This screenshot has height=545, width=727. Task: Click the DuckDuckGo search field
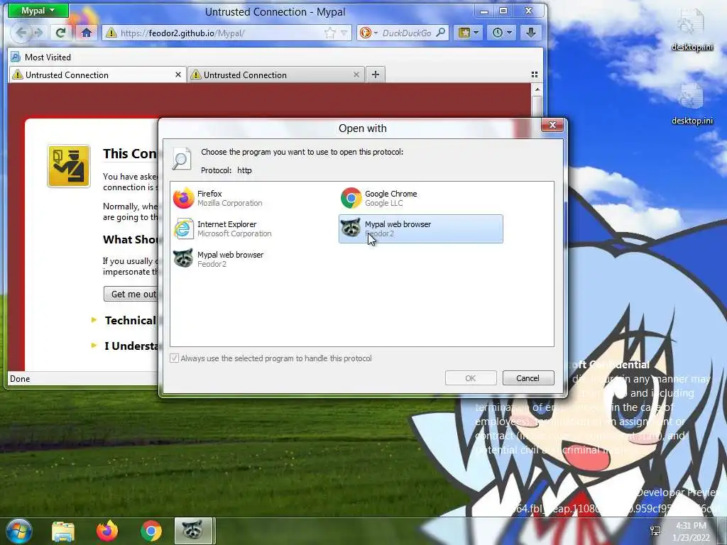pos(407,33)
